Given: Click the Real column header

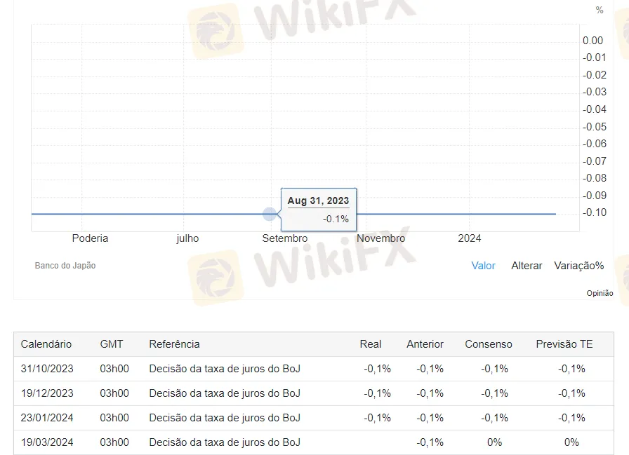Looking at the screenshot, I should [371, 344].
